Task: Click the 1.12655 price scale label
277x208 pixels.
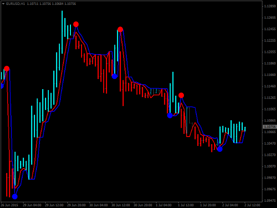Action: point(270,18)
